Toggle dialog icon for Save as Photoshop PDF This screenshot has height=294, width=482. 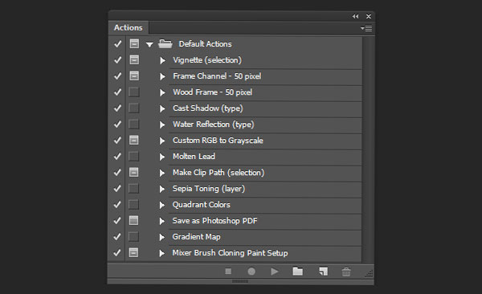[x=133, y=220]
